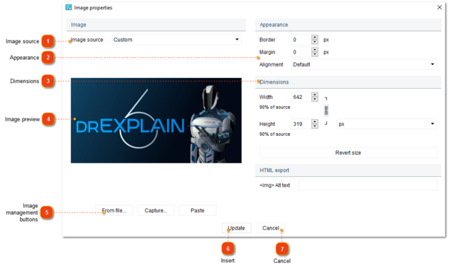Viewport: 449px width, 271px height.
Task: Click the 'Dimensions' section header text
Action: point(274,82)
